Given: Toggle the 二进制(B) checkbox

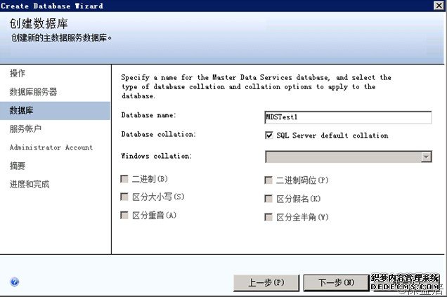Looking at the screenshot, I should click(125, 180).
